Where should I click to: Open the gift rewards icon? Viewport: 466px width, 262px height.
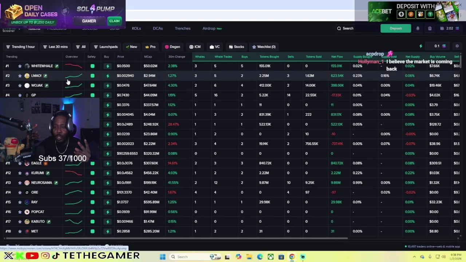pos(430,28)
